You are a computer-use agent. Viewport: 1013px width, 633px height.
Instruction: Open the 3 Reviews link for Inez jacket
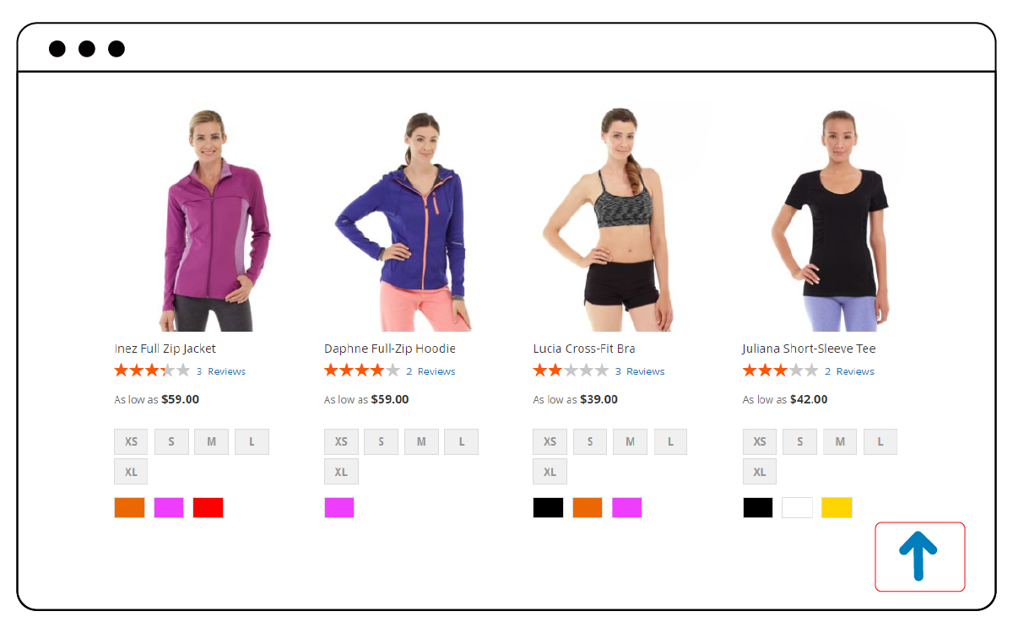point(221,371)
